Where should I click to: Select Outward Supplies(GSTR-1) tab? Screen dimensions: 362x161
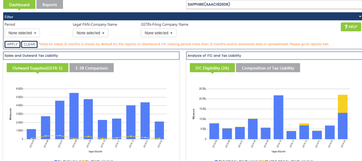click(x=37, y=68)
